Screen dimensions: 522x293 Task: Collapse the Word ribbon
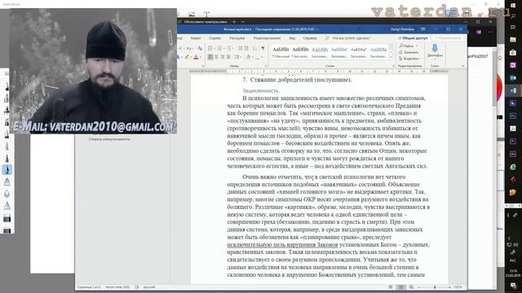point(463,66)
